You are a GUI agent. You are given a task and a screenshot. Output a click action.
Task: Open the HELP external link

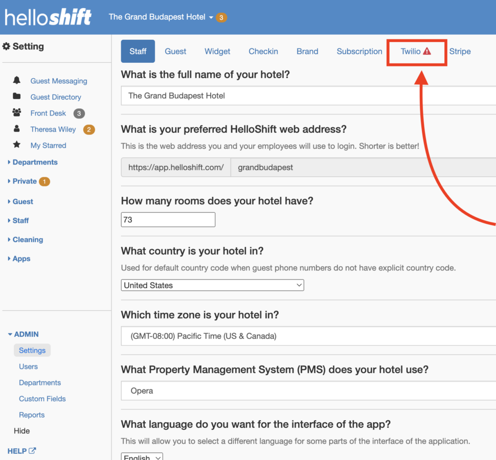tap(22, 451)
